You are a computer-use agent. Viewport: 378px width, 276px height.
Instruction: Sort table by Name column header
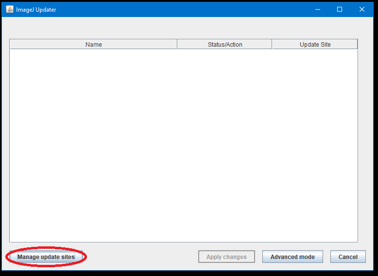(94, 44)
